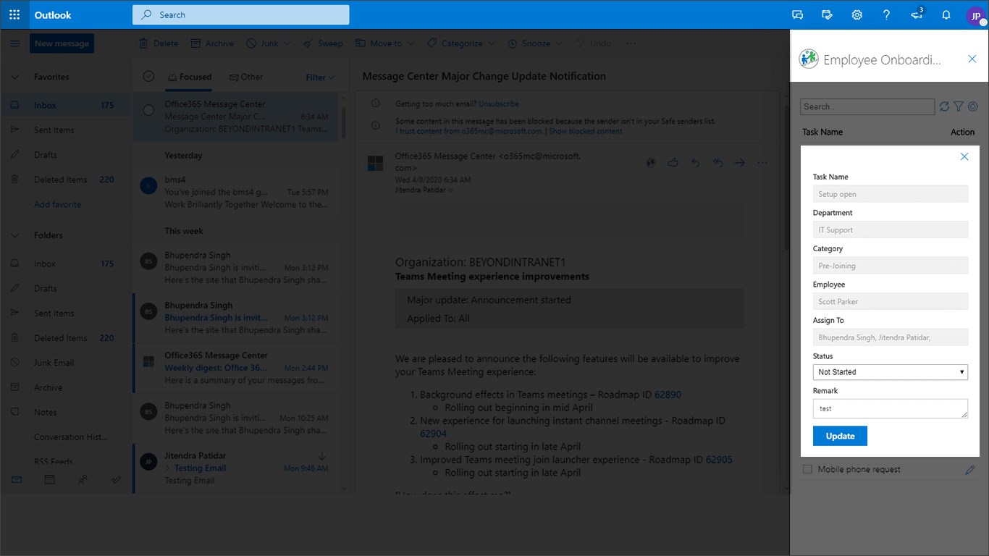Open more actions ellipsis in reading pane
This screenshot has height=556, width=989.
(762, 163)
